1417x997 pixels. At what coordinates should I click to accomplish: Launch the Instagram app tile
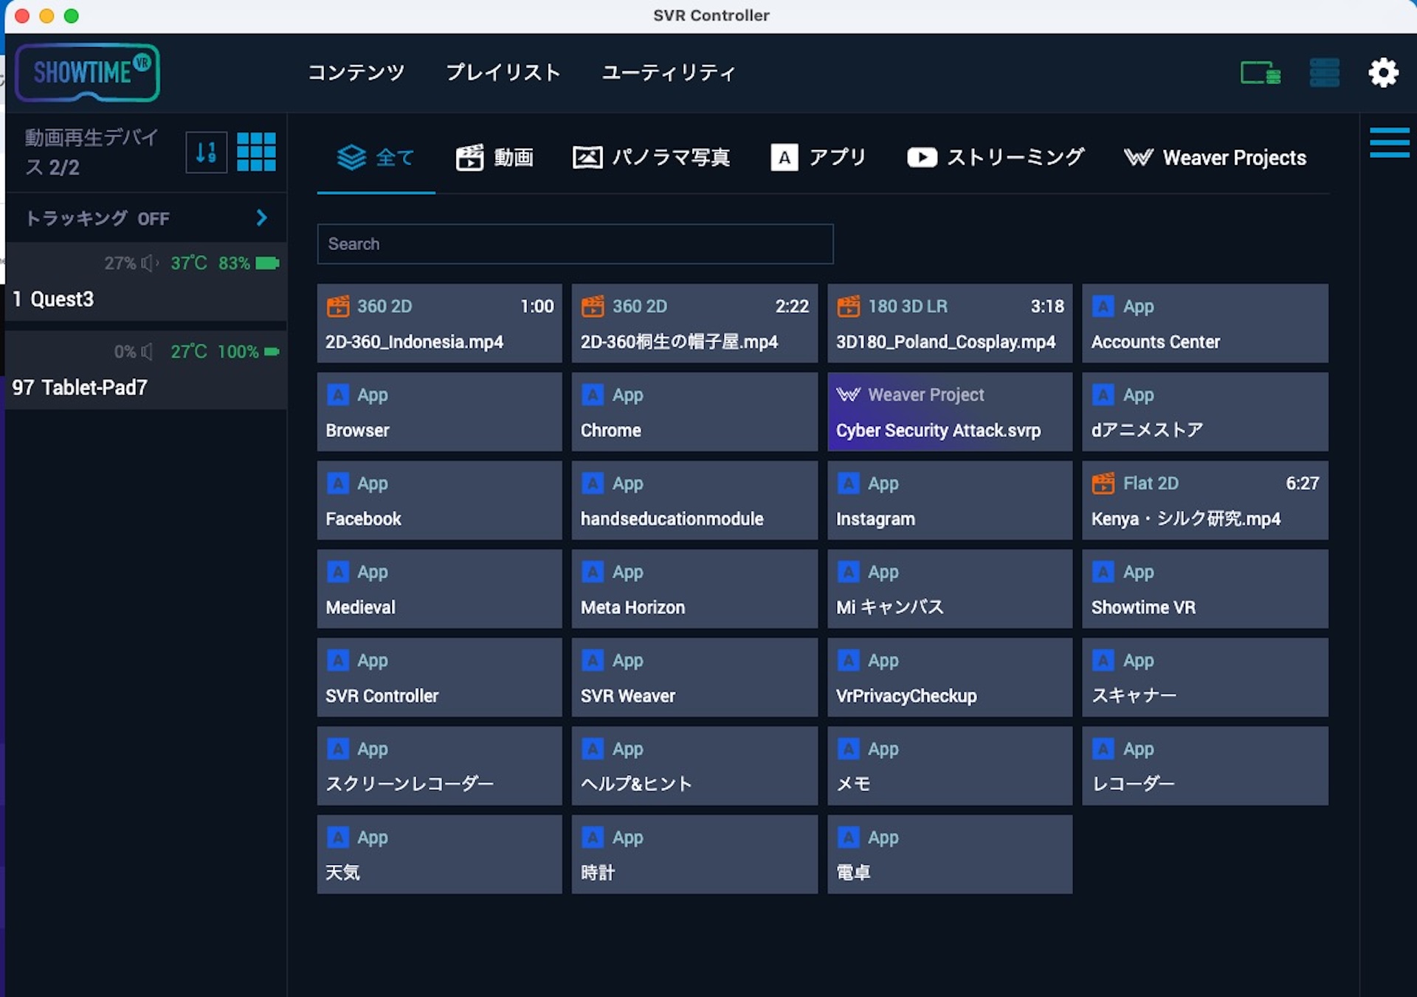tap(950, 501)
